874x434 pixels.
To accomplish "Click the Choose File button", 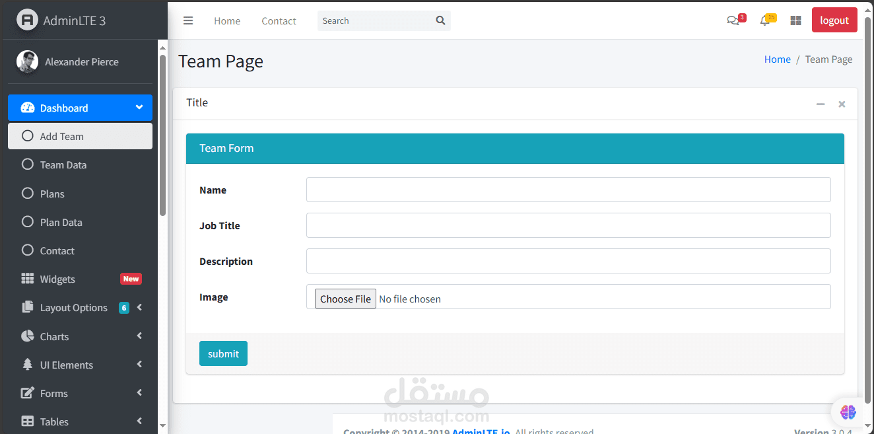I will click(345, 299).
